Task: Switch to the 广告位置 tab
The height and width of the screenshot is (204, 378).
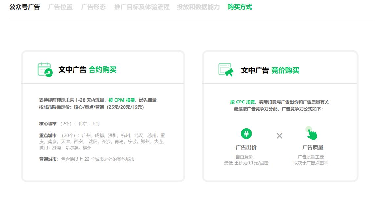Action: (x=61, y=7)
